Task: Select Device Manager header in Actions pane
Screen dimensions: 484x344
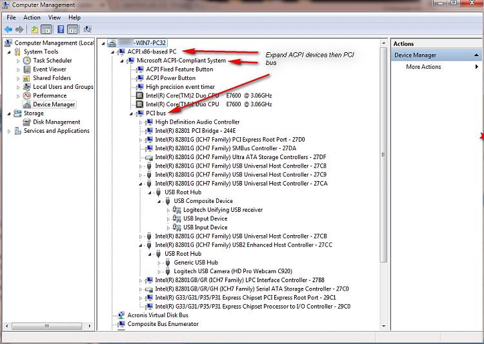Action: pyautogui.click(x=437, y=55)
